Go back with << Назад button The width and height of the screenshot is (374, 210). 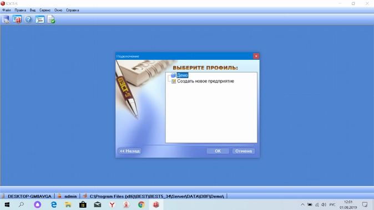(x=130, y=151)
